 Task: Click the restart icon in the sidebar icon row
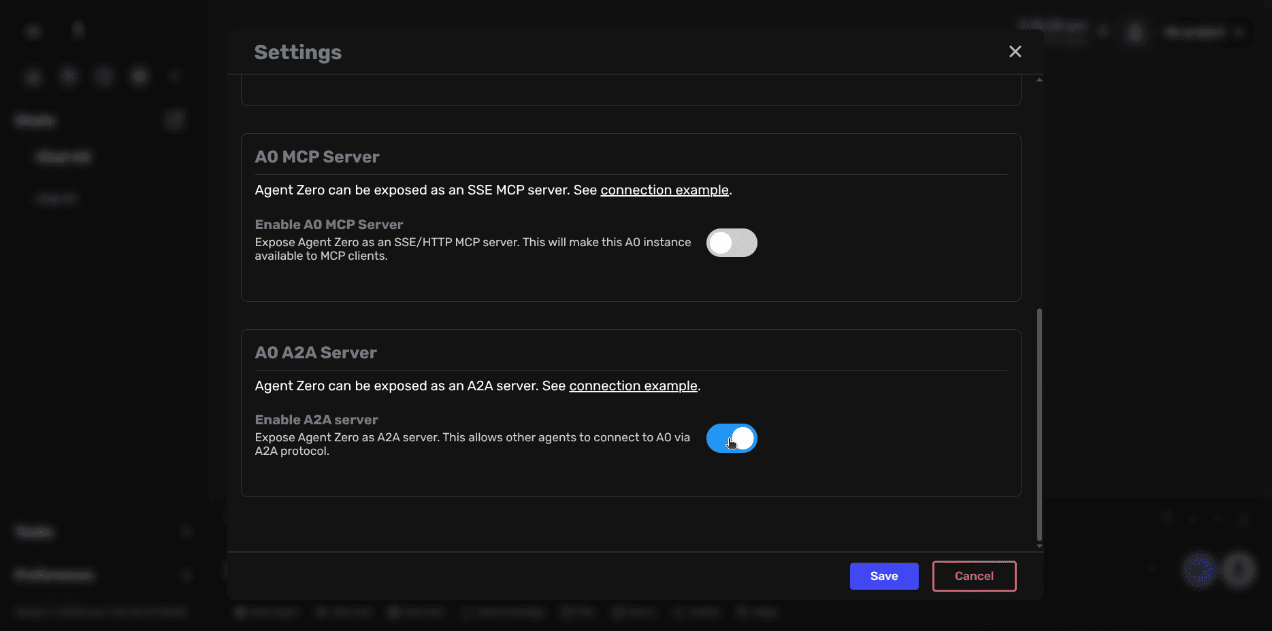[68, 75]
